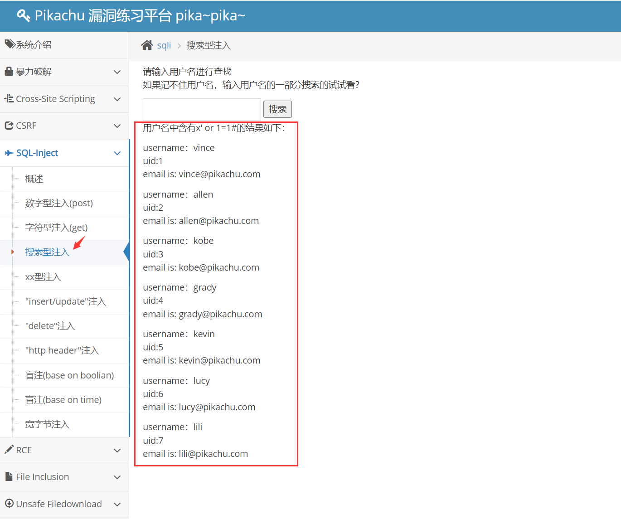The image size is (621, 519).
Task: Focus the username search input field
Action: coord(202,109)
